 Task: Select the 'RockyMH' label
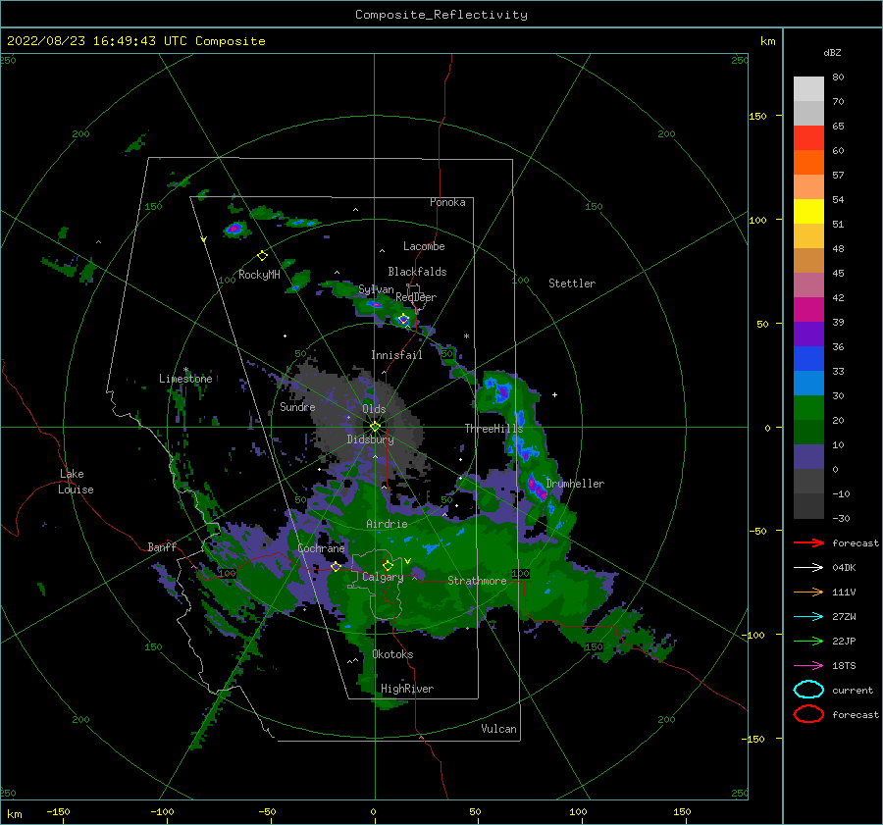(259, 275)
